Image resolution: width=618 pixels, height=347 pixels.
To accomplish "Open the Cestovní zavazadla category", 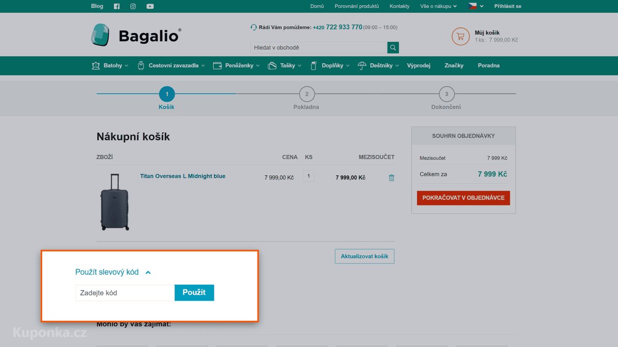I will [x=174, y=66].
